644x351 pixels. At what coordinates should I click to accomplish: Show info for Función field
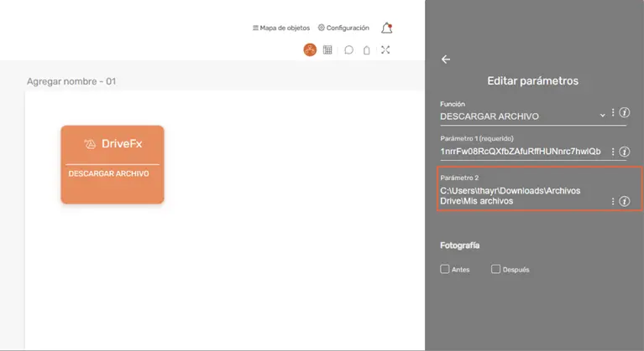click(625, 112)
